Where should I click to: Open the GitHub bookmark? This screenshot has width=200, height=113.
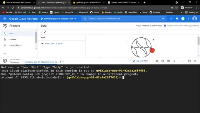pos(95,13)
